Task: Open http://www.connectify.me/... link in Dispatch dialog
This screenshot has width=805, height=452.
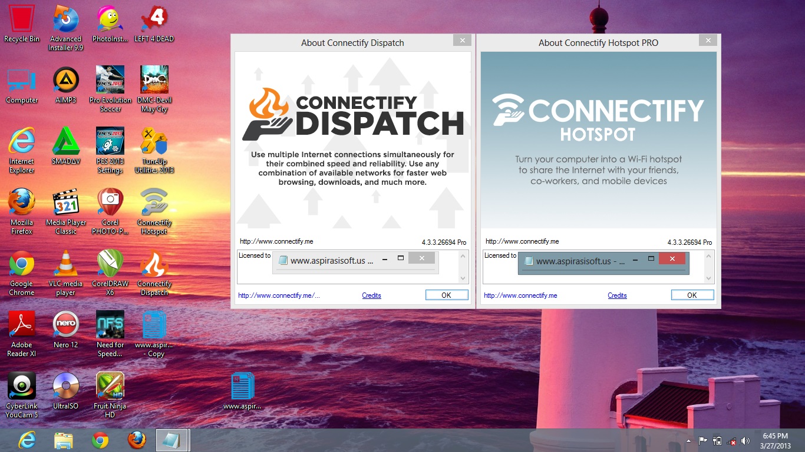Action: [x=279, y=295]
